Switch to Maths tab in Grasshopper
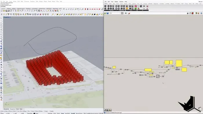 click(110, 3)
